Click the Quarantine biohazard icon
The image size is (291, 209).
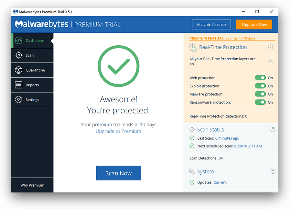point(19,70)
